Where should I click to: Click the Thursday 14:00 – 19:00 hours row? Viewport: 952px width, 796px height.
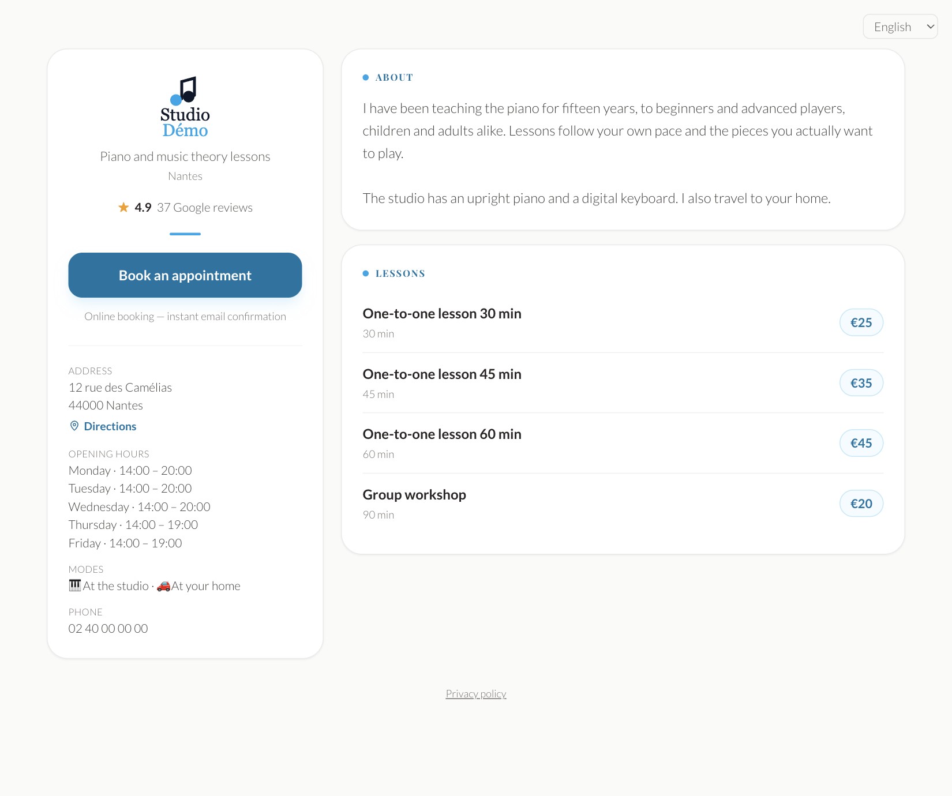click(x=133, y=525)
